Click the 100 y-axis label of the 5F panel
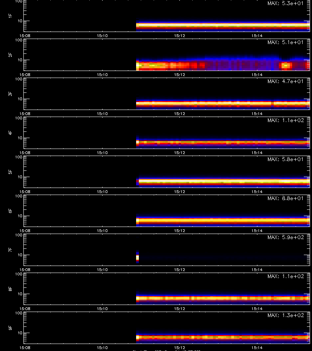The width and height of the screenshot is (312, 351). pyautogui.click(x=19, y=157)
